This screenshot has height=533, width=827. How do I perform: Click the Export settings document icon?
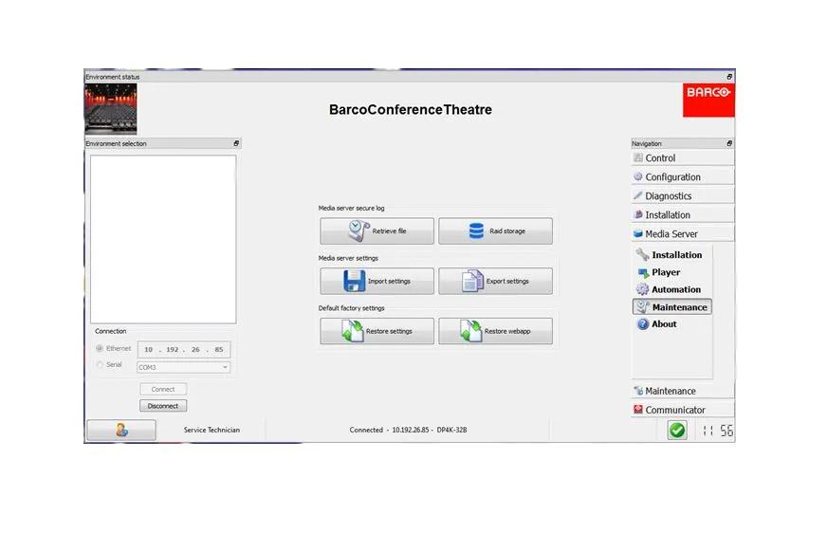472,281
